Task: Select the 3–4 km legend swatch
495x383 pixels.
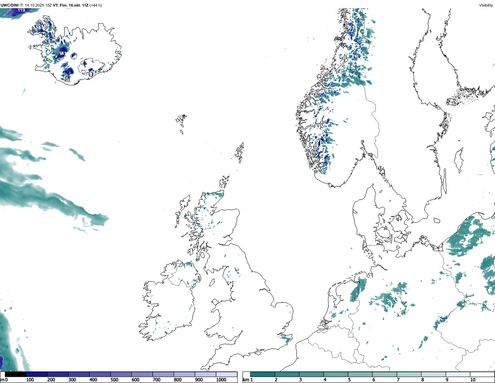Action: point(311,374)
